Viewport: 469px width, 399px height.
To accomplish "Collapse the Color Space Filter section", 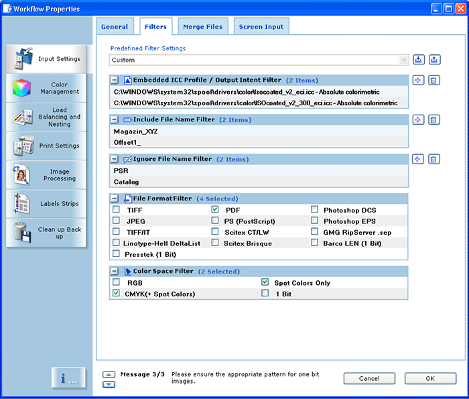I will (x=115, y=272).
